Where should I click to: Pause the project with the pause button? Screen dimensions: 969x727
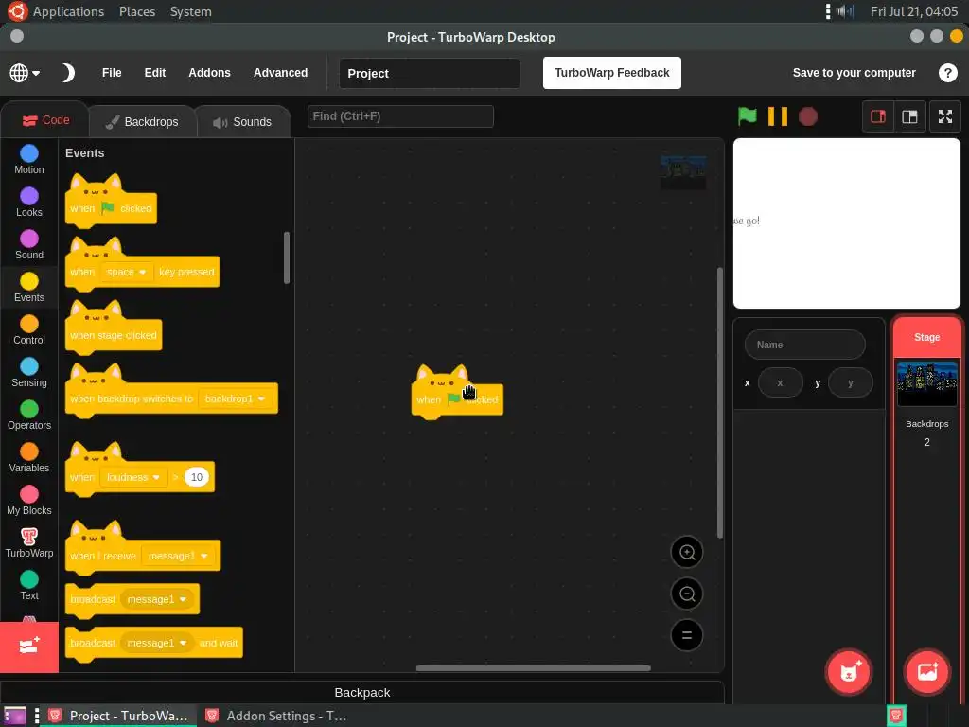[x=778, y=116]
